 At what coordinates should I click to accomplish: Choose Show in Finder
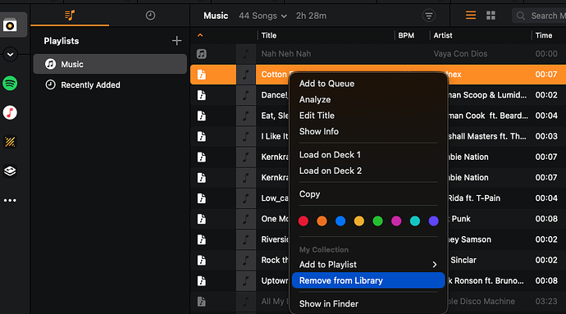[x=368, y=304]
